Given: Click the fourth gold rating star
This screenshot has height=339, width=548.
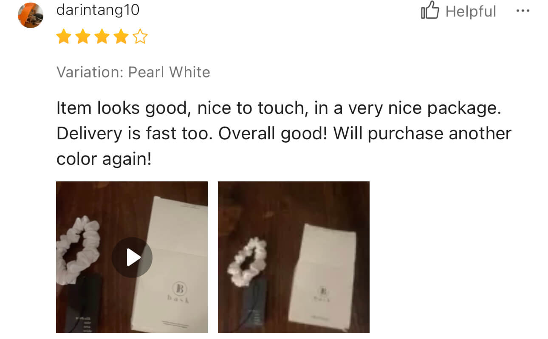Looking at the screenshot, I should click(121, 37).
